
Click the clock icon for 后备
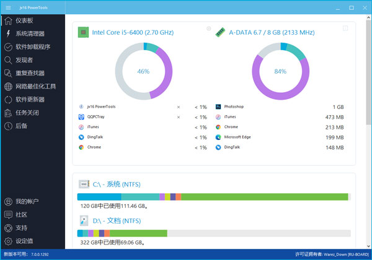click(x=8, y=126)
